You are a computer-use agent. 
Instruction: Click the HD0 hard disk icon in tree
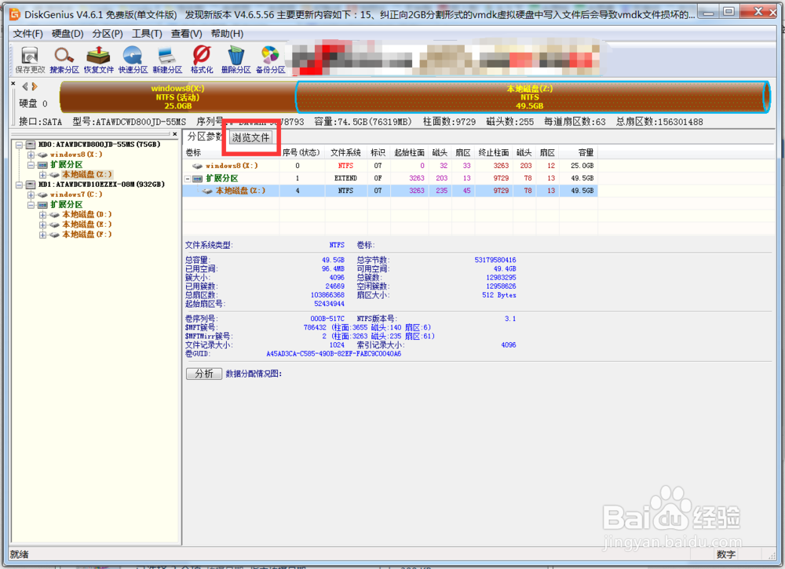(x=31, y=144)
